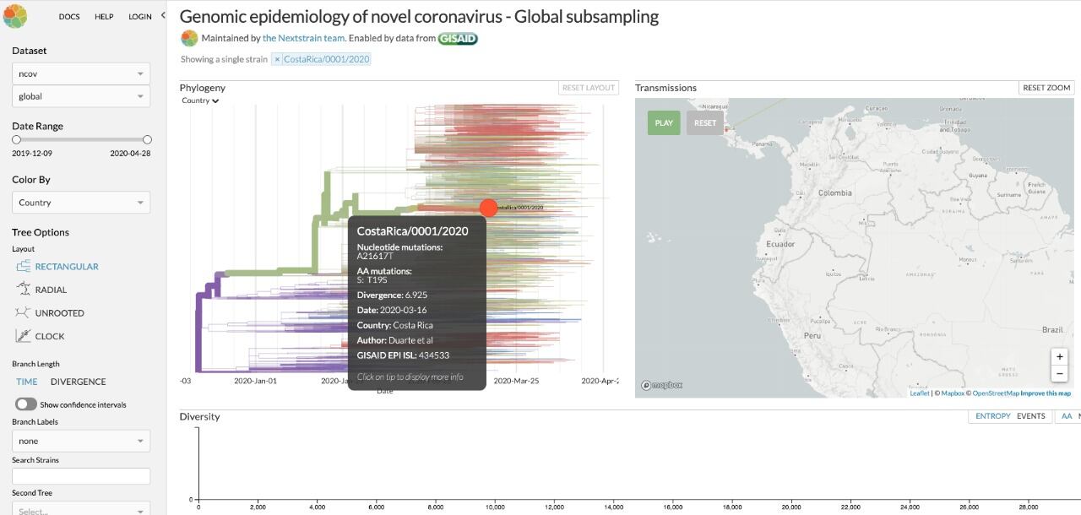The width and height of the screenshot is (1081, 515).
Task: Toggle Show confidence intervals switch
Action: click(x=25, y=404)
